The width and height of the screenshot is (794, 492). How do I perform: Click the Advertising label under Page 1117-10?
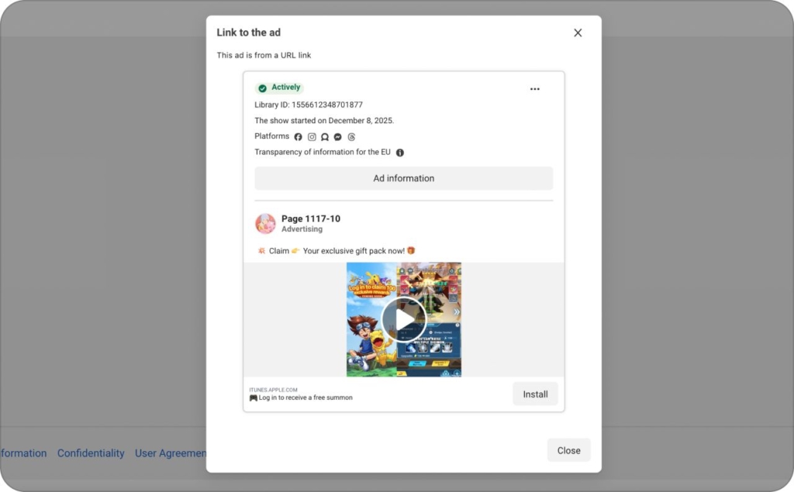[x=302, y=229]
